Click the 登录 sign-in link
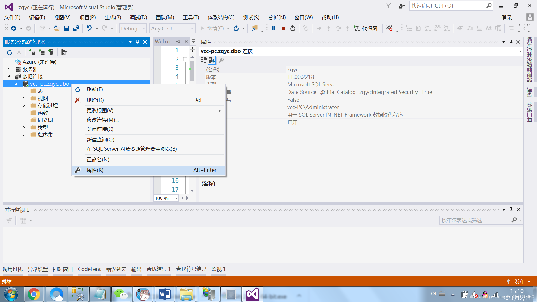 (507, 18)
